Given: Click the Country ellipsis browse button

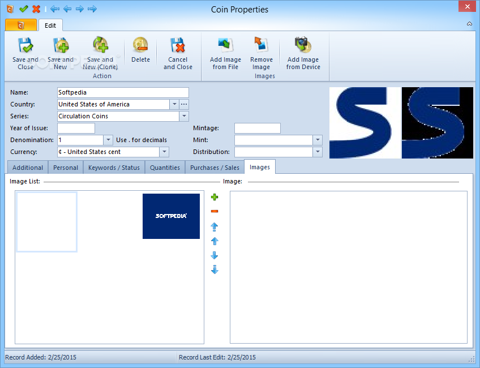Looking at the screenshot, I should point(183,104).
